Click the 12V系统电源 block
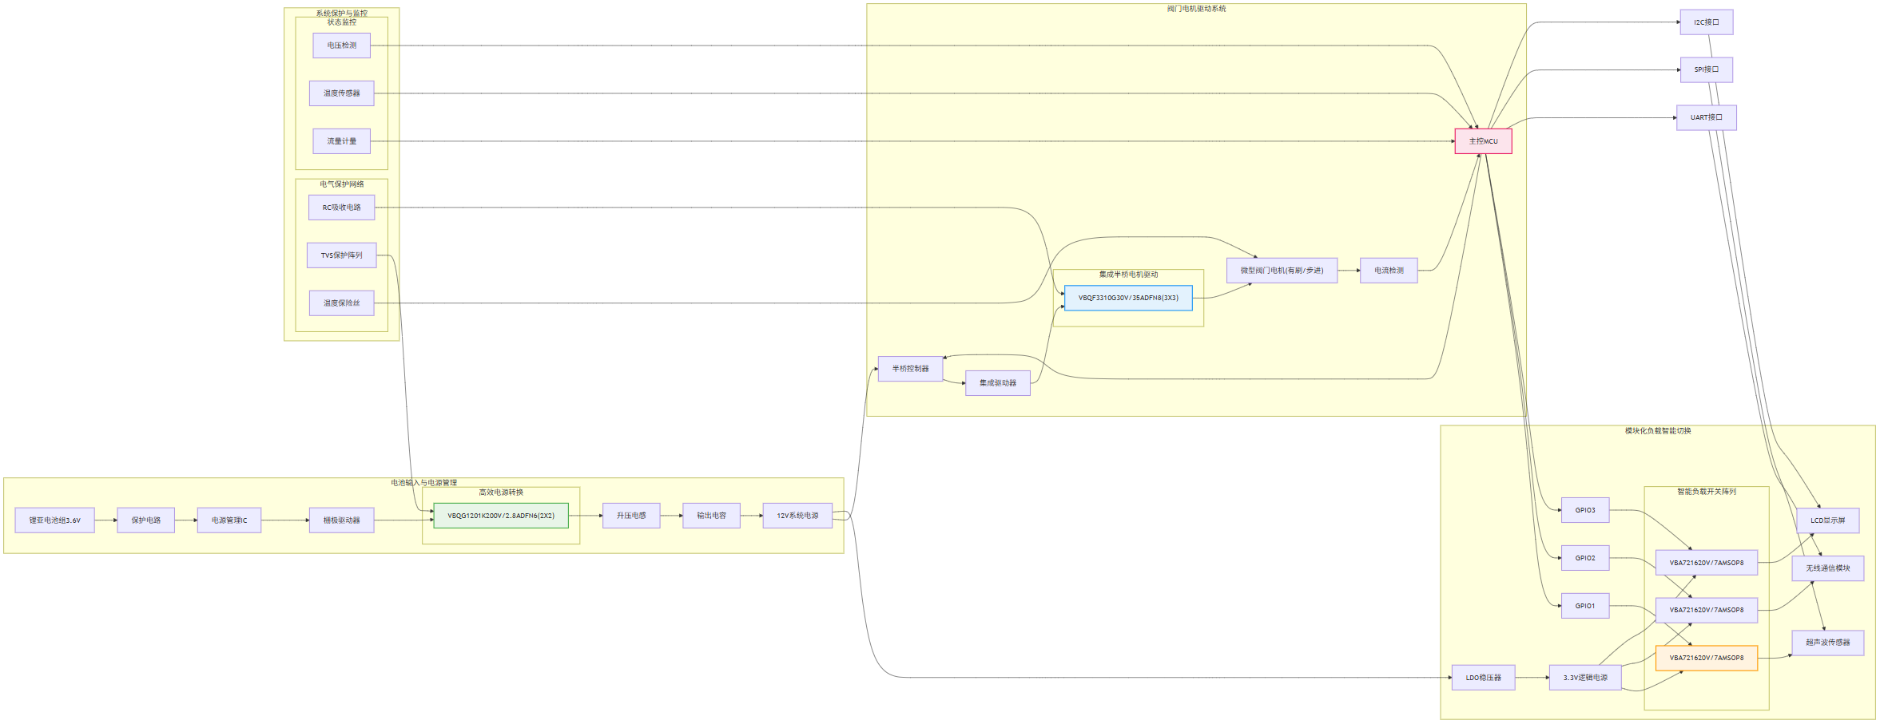The image size is (1892, 728). click(x=797, y=516)
